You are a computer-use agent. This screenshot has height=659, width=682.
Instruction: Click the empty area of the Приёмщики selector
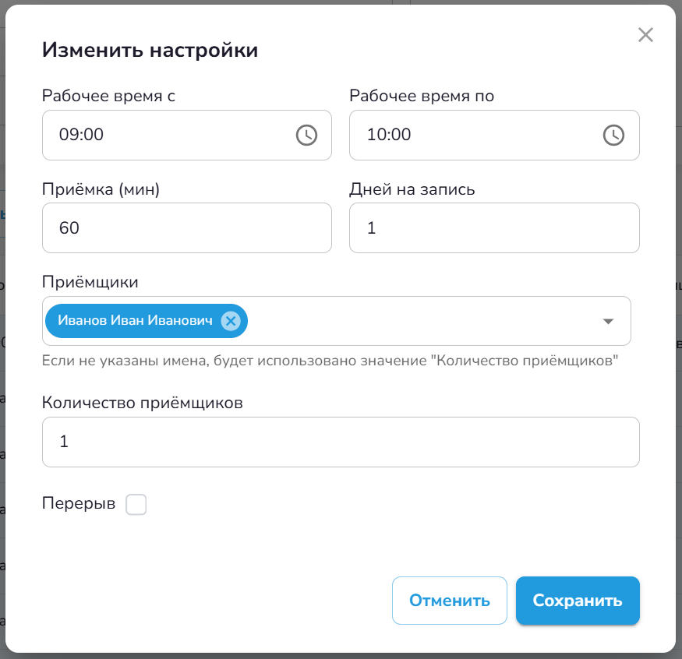click(421, 321)
